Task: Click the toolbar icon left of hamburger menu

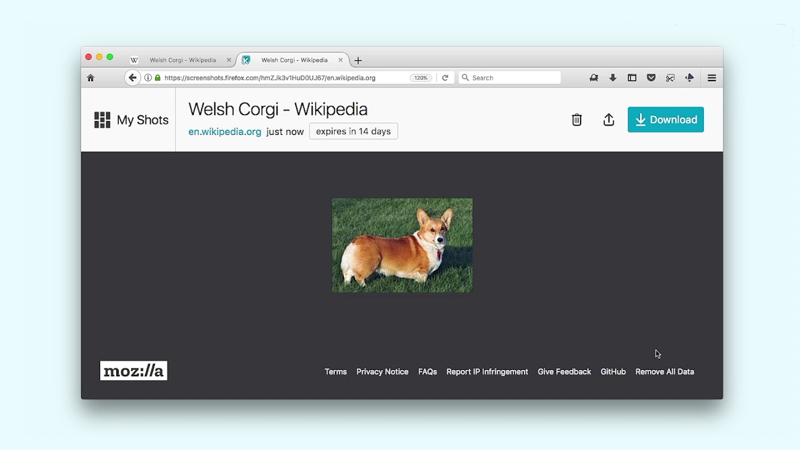Action: point(689,78)
